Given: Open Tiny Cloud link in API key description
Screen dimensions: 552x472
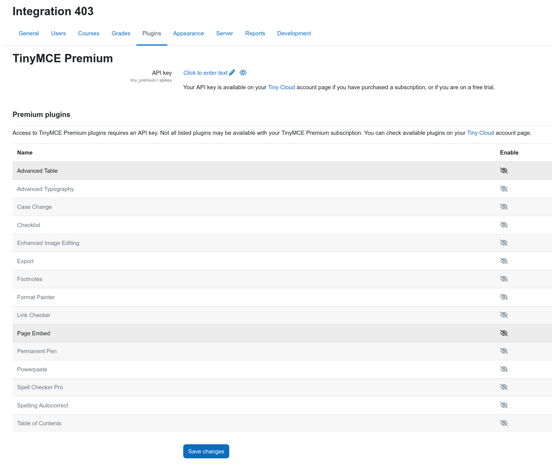Looking at the screenshot, I should [x=281, y=87].
